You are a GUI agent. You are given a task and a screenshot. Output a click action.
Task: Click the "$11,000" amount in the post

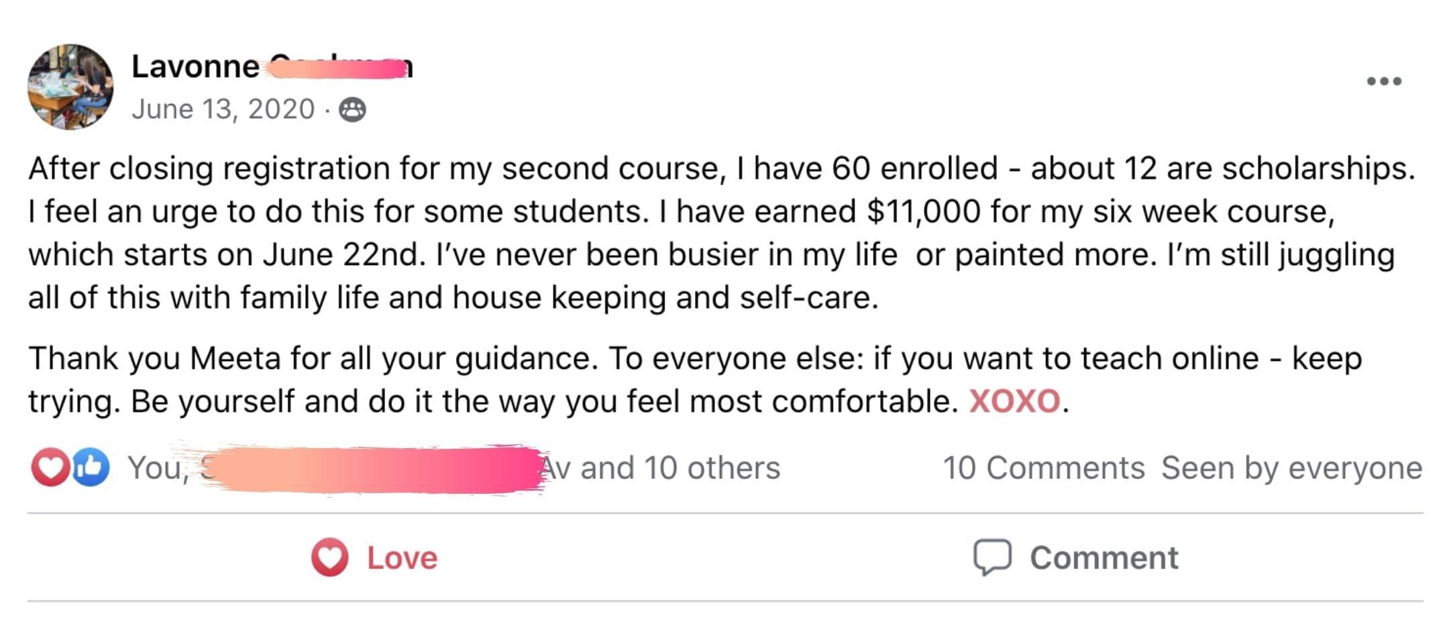click(x=924, y=211)
